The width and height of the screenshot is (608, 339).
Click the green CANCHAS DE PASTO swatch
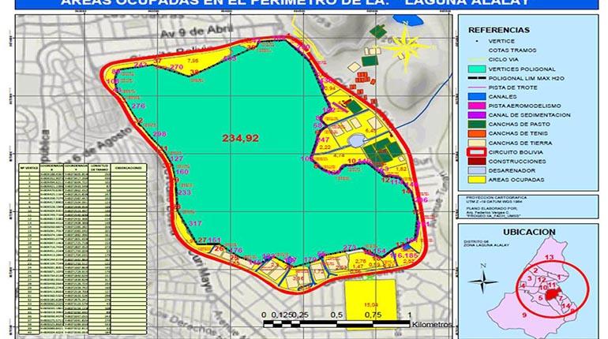[477, 125]
